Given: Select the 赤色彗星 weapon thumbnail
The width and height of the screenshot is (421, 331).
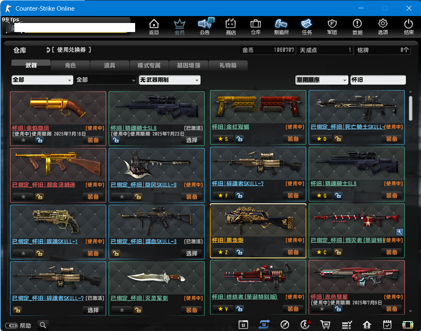Looking at the screenshot, I should [x=357, y=276].
